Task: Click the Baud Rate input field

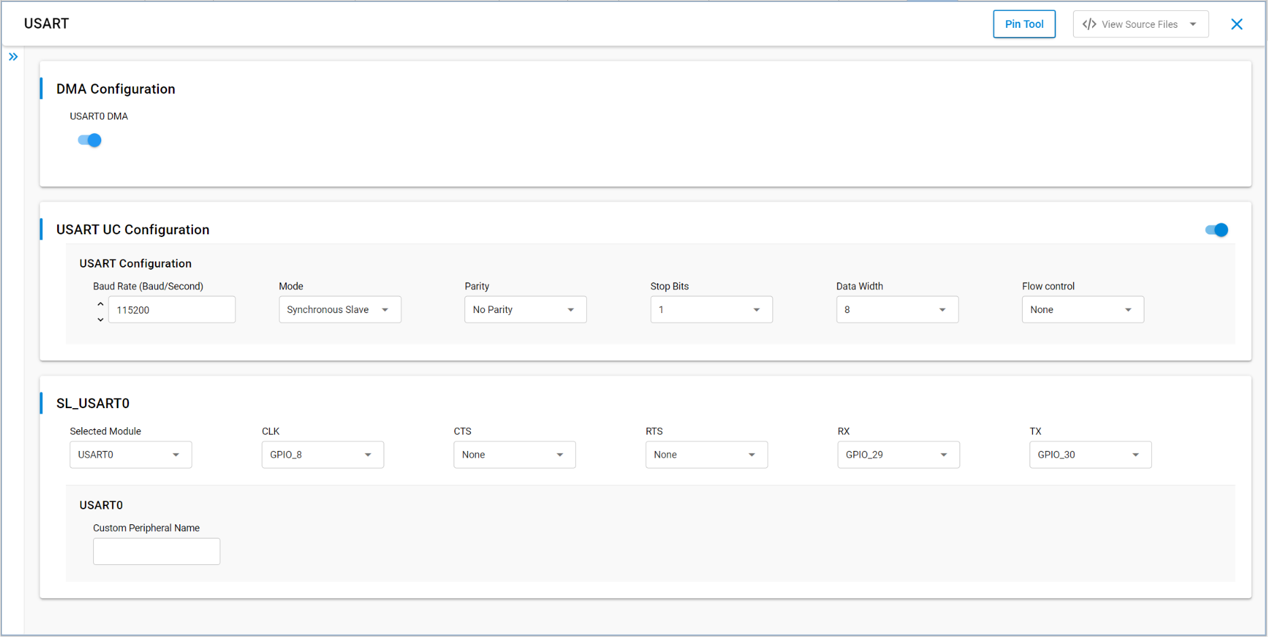Action: coord(172,310)
